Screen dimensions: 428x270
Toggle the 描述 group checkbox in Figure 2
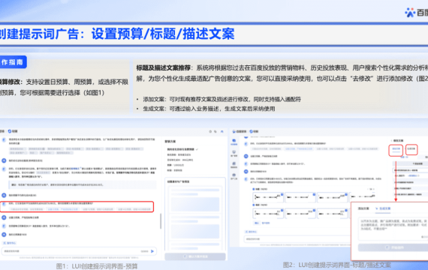(254, 205)
